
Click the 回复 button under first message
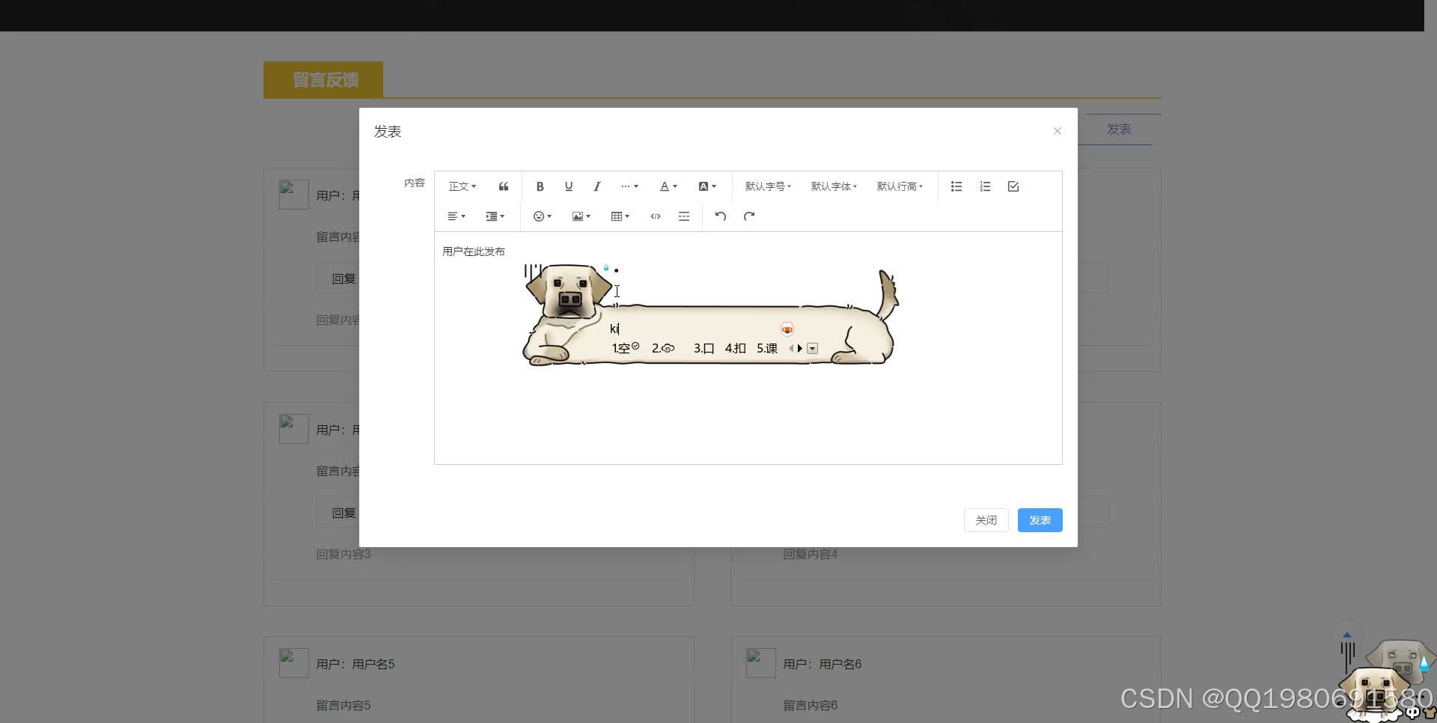click(x=343, y=278)
